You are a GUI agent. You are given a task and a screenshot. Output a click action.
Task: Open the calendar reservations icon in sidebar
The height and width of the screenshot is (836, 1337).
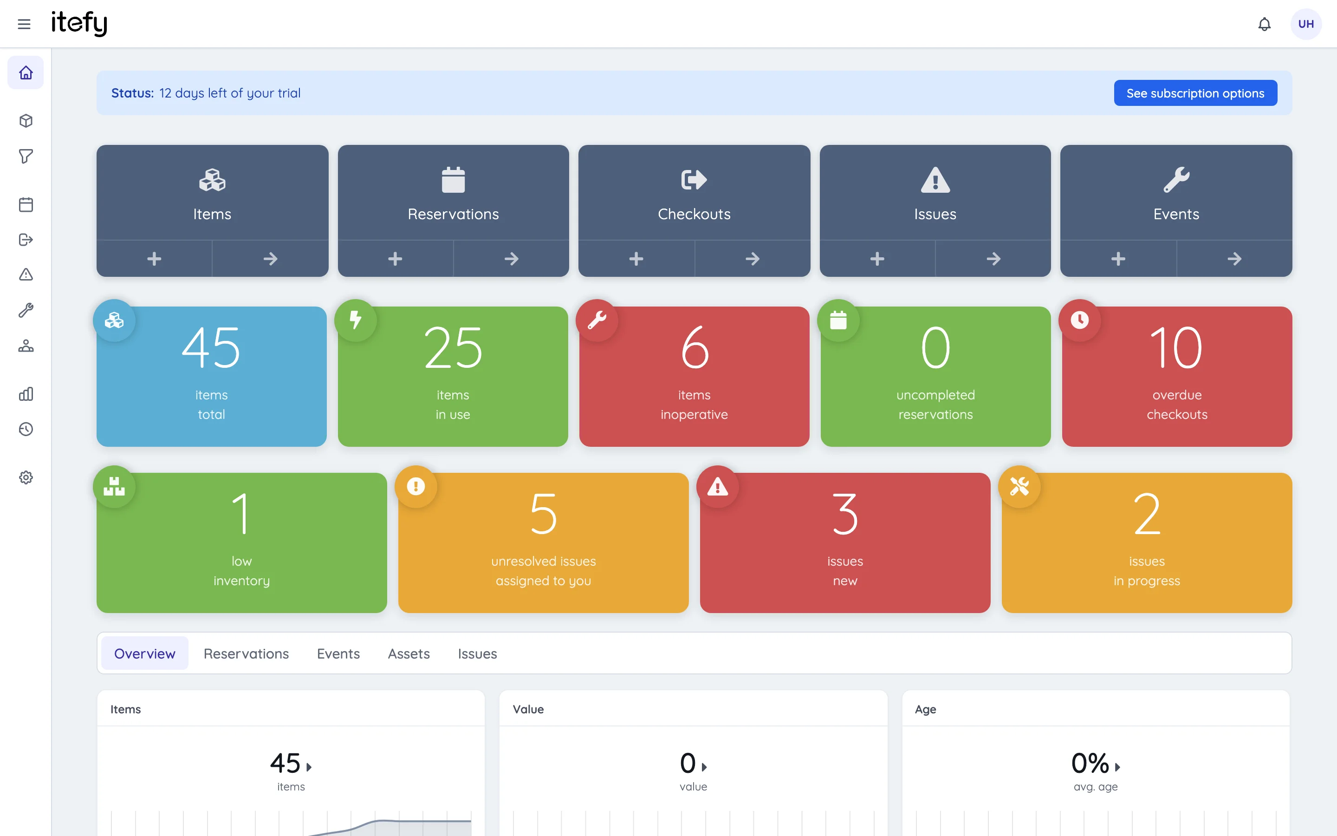(26, 204)
